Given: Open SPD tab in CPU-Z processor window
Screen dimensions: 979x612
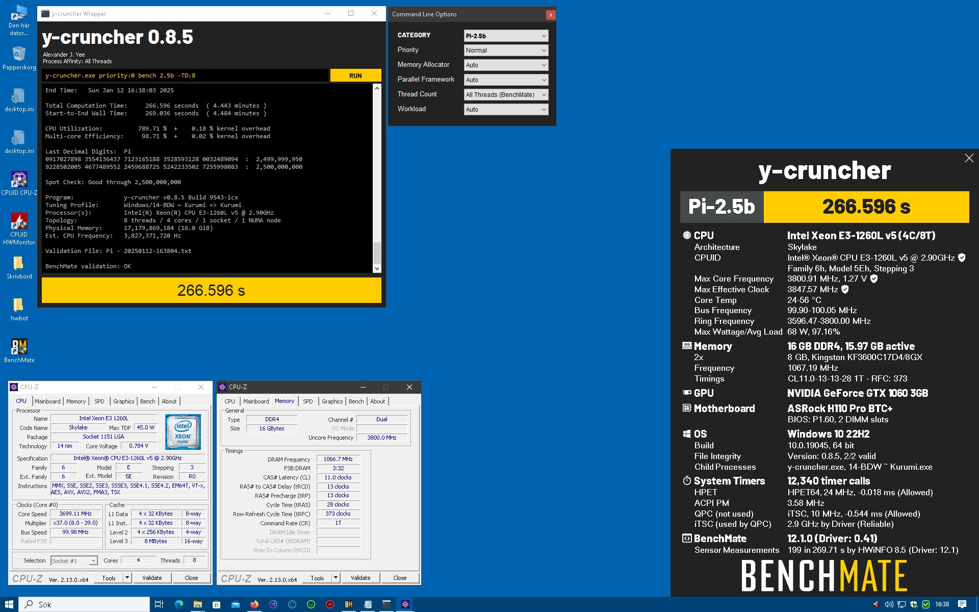Looking at the screenshot, I should click(x=99, y=401).
